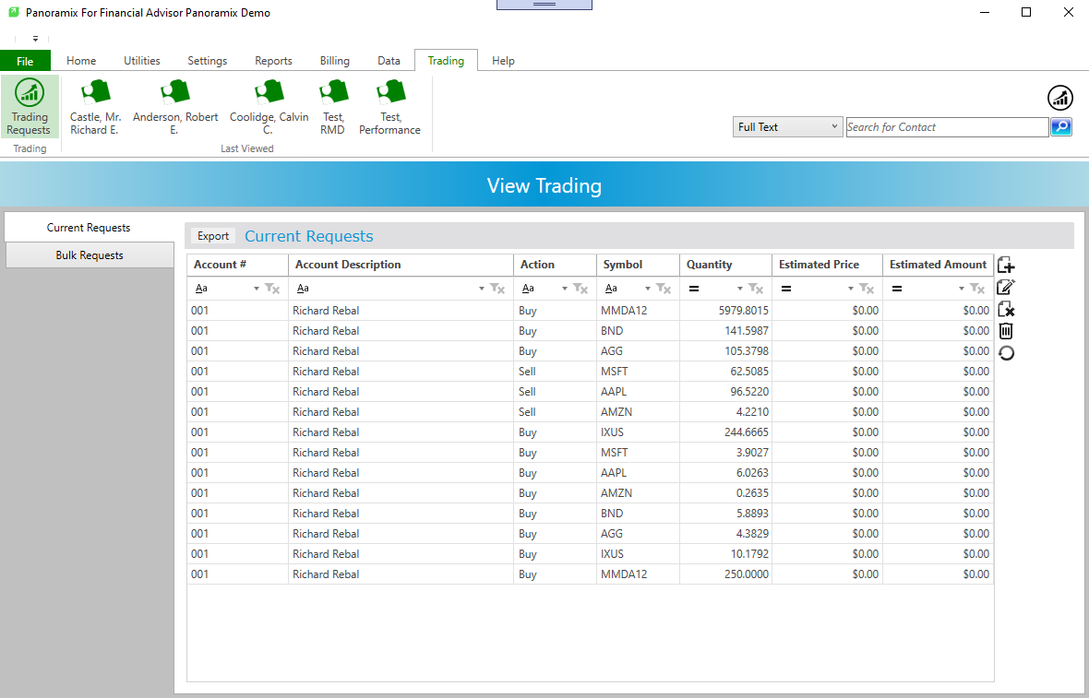
Task: Click the quantity cell 244.6665
Action: pyautogui.click(x=725, y=432)
